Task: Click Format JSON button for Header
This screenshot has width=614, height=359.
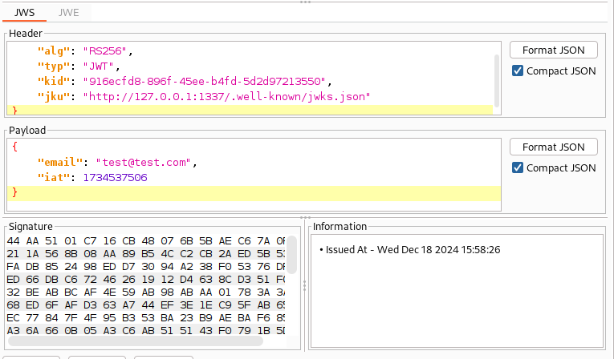Action: pyautogui.click(x=553, y=50)
